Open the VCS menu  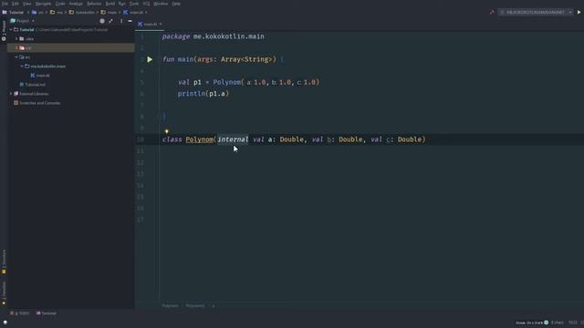point(146,4)
